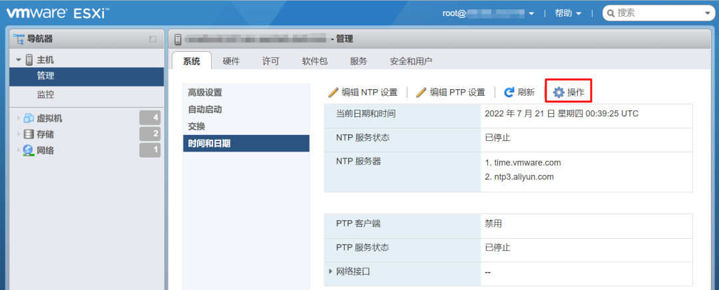
Task: Open Virtual Machines (虚拟机) in navigator
Action: click(49, 118)
